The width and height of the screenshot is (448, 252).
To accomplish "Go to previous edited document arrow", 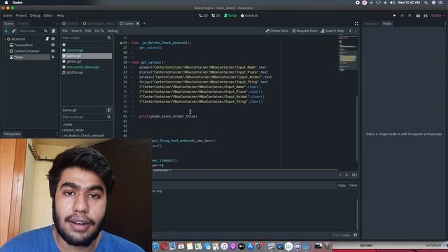I will (350, 31).
